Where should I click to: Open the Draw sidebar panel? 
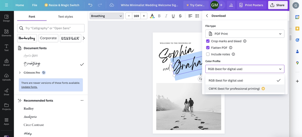tap(6, 92)
